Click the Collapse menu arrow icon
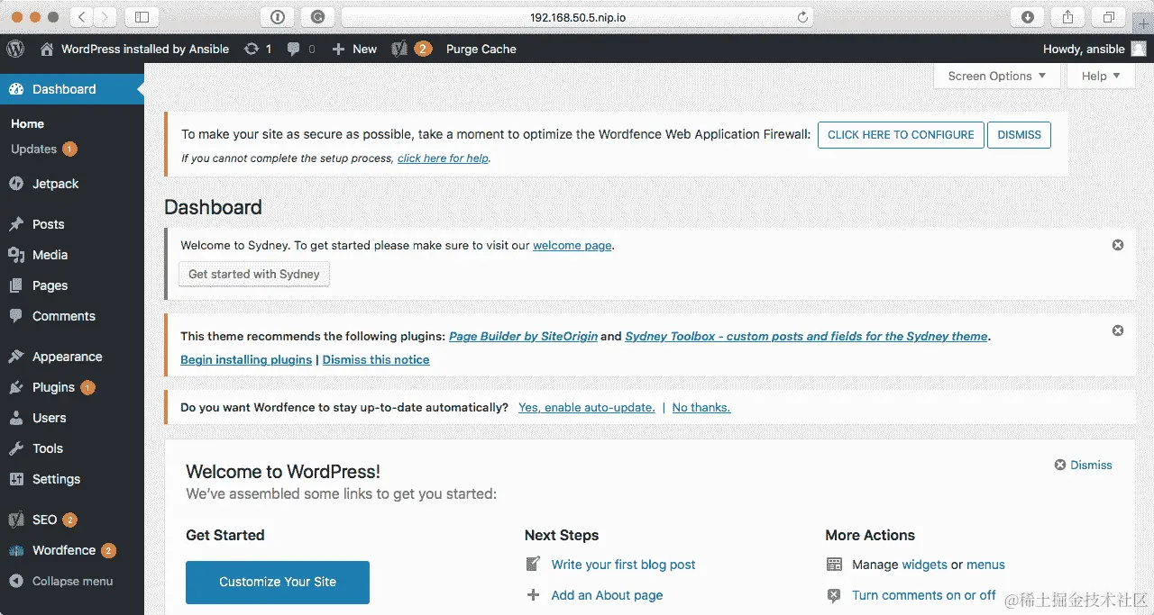1154x615 pixels. (15, 581)
